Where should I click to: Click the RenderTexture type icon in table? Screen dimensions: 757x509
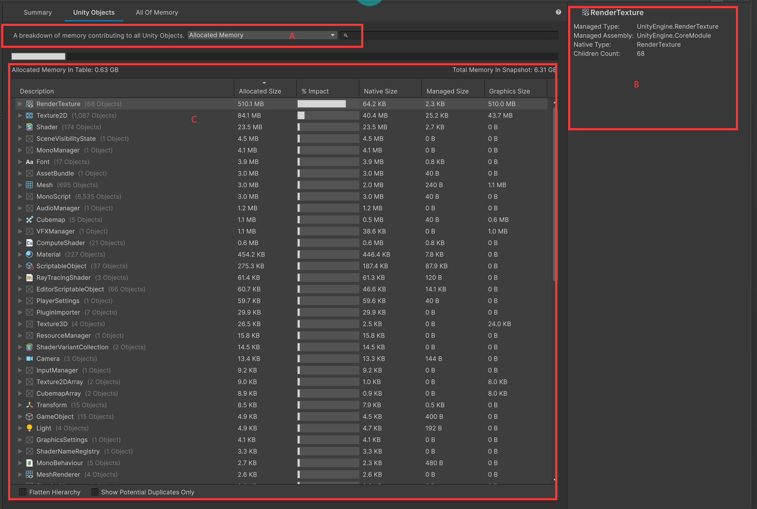point(29,104)
